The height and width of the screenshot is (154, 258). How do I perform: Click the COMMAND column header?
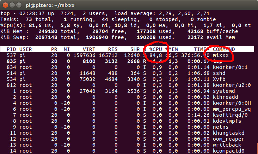[x=224, y=49]
